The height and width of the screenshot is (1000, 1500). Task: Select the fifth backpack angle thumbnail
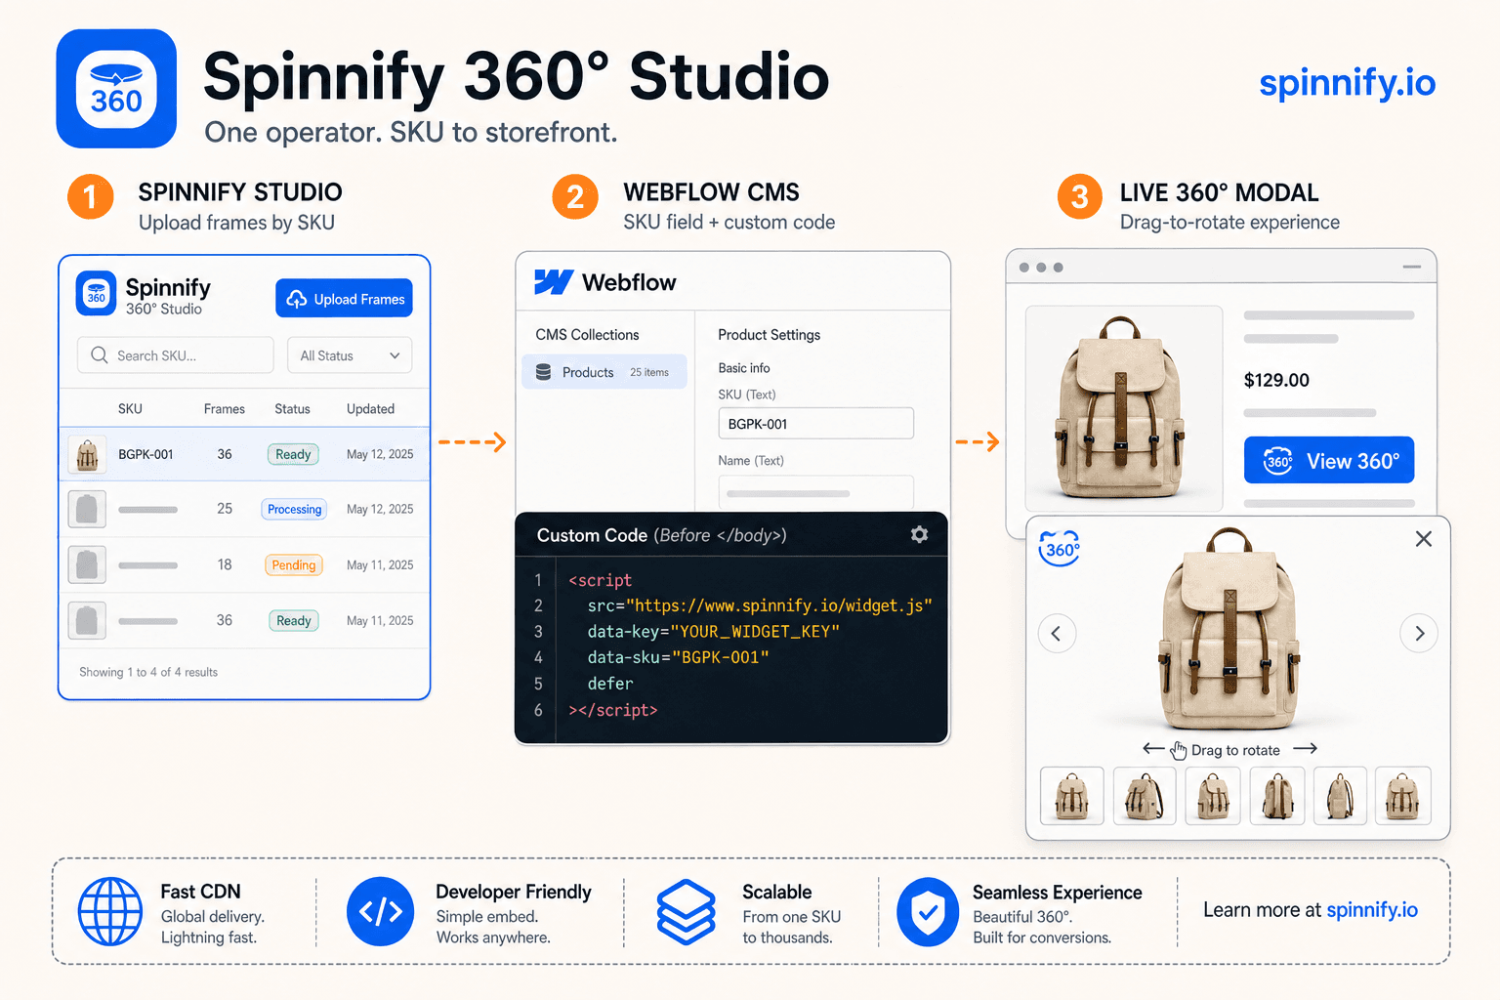point(1340,796)
